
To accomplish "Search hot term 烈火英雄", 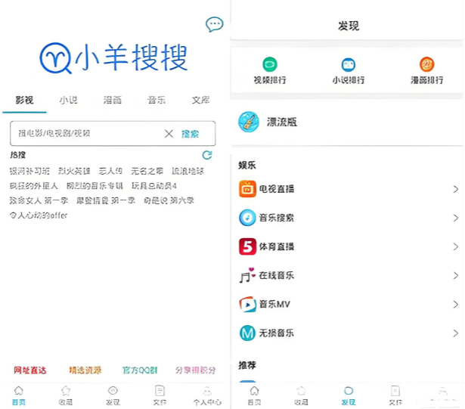I will tap(74, 171).
